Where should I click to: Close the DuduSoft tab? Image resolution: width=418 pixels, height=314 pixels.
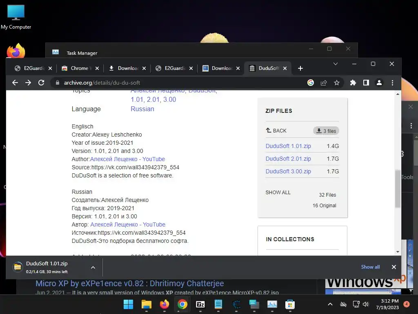pyautogui.click(x=285, y=68)
